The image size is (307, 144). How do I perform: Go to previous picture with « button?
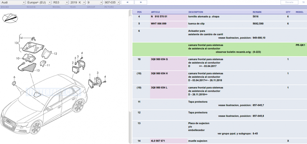[128, 2]
